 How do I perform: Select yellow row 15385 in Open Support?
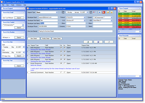pyautogui.click(x=130, y=16)
